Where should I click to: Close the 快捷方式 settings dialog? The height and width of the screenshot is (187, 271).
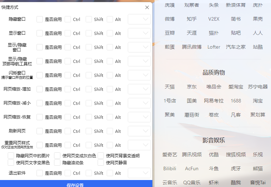[147, 7]
